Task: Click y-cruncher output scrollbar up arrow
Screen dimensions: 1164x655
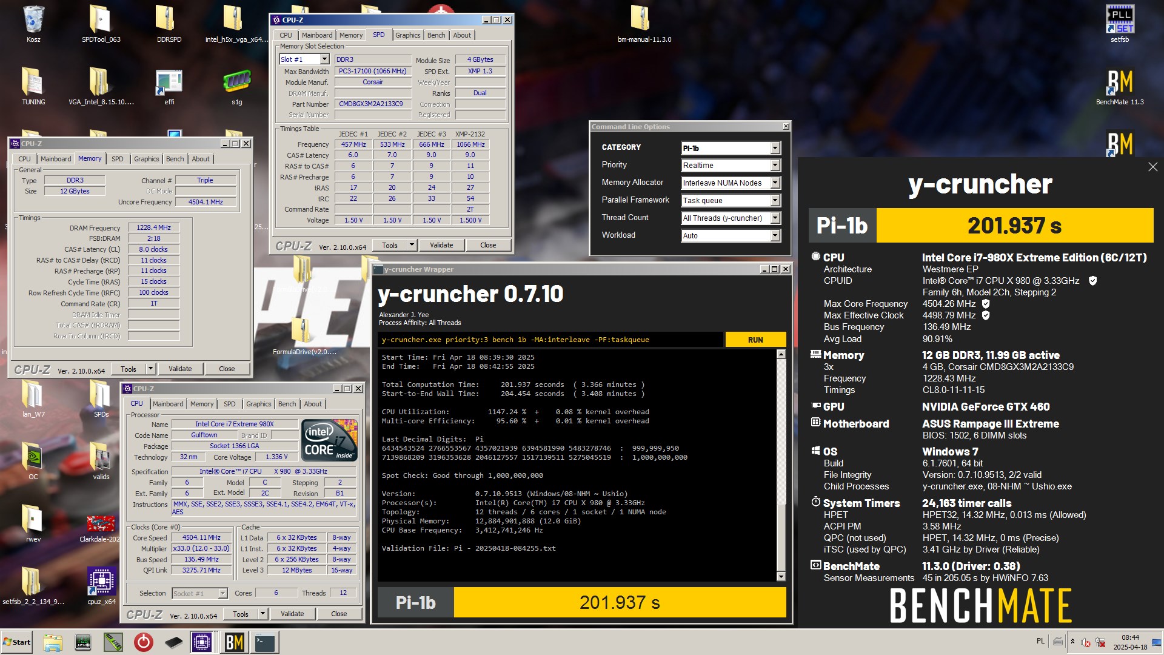Action: pyautogui.click(x=781, y=354)
